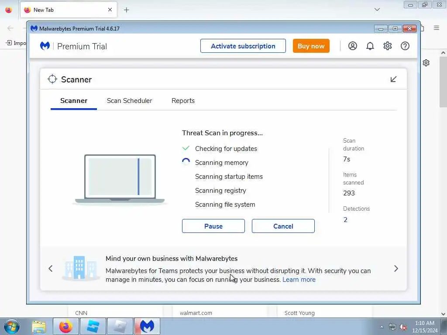Click the items scanned value 293

(349, 193)
